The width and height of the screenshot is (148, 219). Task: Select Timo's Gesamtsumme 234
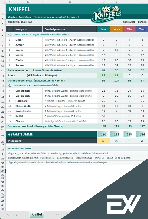142,135
